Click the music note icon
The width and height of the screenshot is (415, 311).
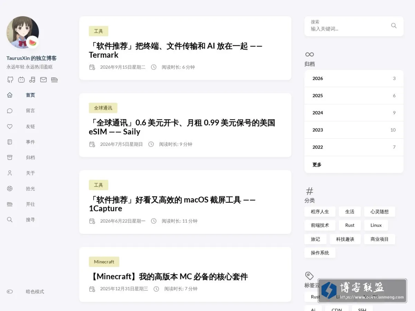[x=32, y=80]
